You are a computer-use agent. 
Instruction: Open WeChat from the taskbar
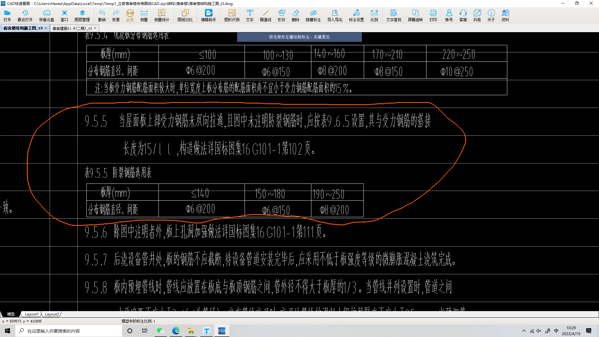[160, 331]
